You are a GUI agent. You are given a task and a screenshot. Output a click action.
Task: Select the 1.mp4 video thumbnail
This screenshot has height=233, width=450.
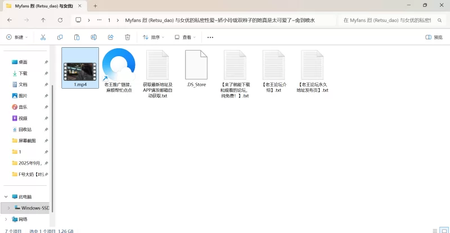79,67
